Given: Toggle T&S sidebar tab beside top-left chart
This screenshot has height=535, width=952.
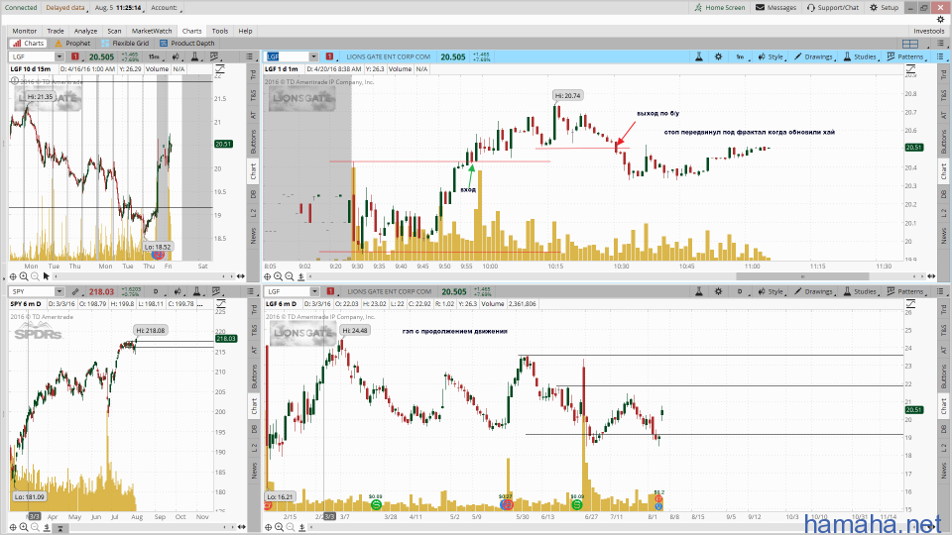Looking at the screenshot, I should coord(254,95).
